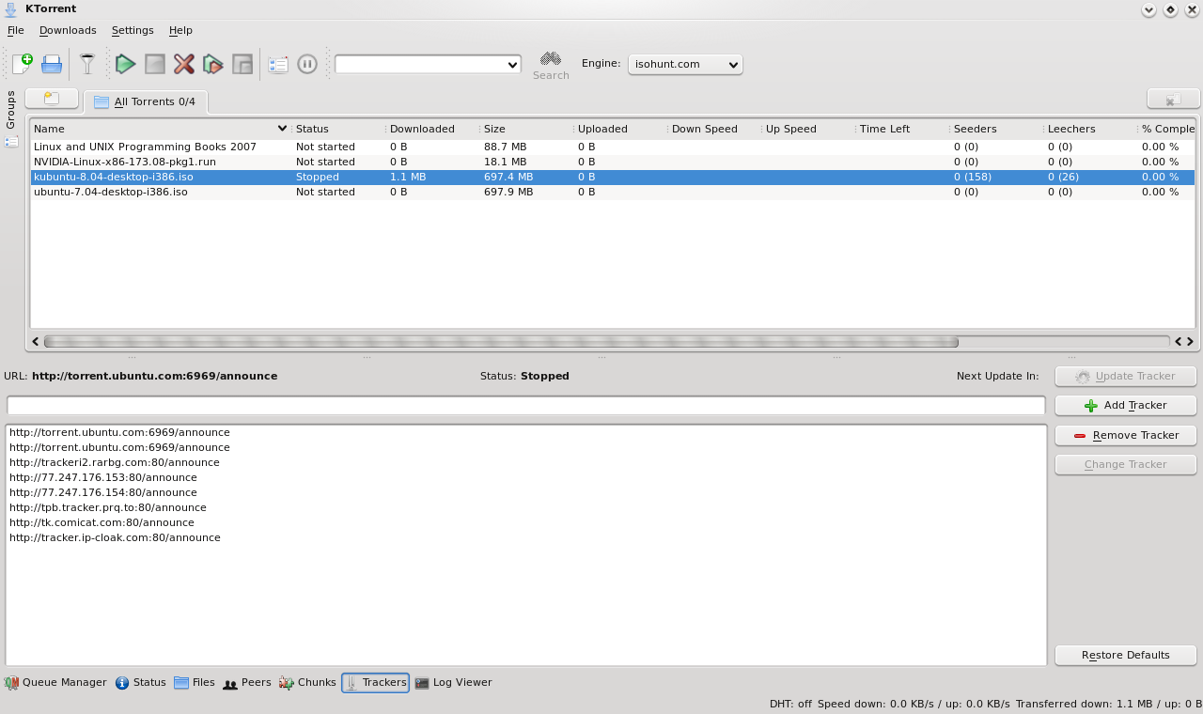Viewport: 1203px width, 714px height.
Task: Click the horizontal scrollbar of torrent list
Action: click(x=501, y=342)
